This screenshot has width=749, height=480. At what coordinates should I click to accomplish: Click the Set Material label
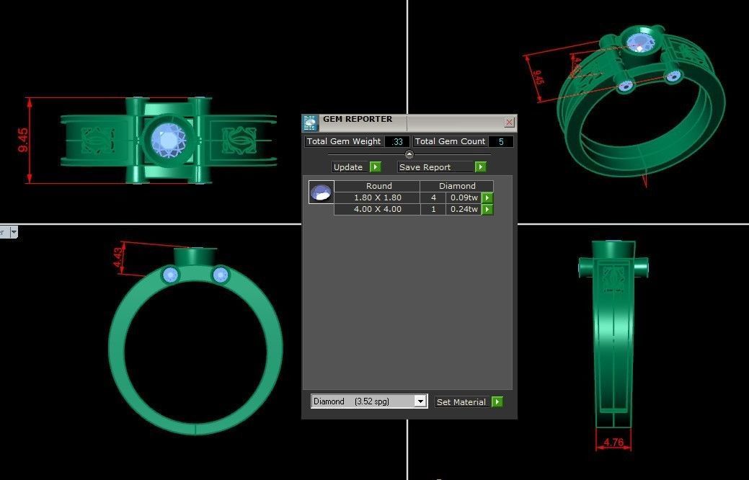461,402
